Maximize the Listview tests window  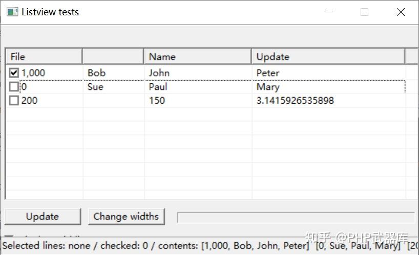[365, 12]
